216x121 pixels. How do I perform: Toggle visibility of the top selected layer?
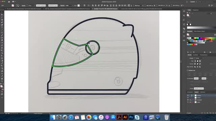[x=188, y=95]
